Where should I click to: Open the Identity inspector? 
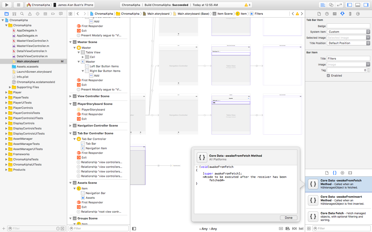[x=335, y=14]
